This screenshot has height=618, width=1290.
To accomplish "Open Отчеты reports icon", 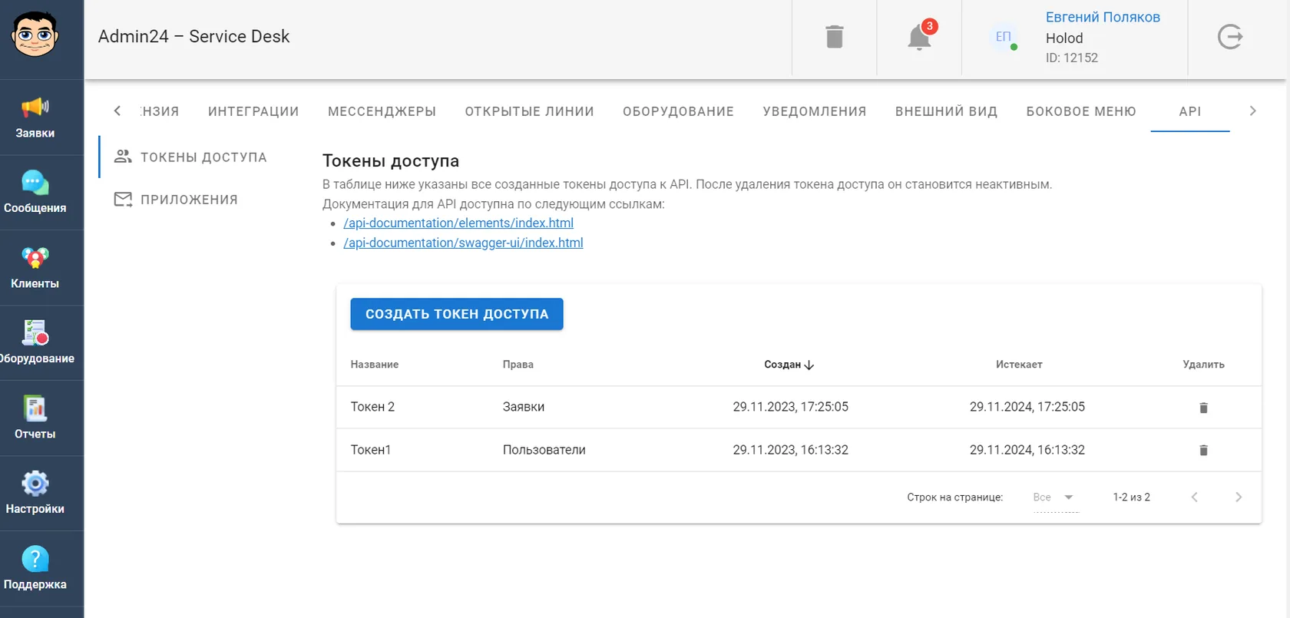I will (x=35, y=418).
